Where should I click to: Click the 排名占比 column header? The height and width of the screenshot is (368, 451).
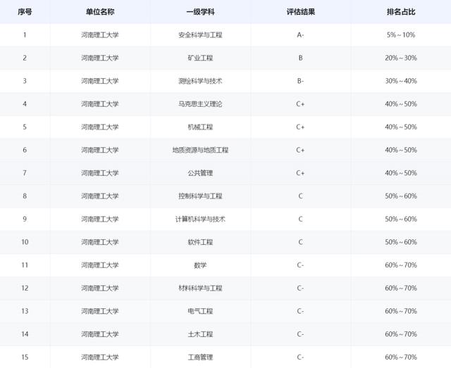pos(401,12)
